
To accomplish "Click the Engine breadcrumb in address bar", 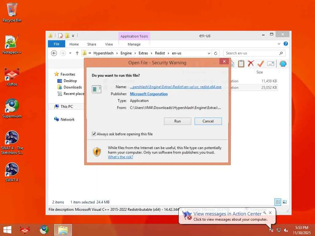I will point(126,53).
